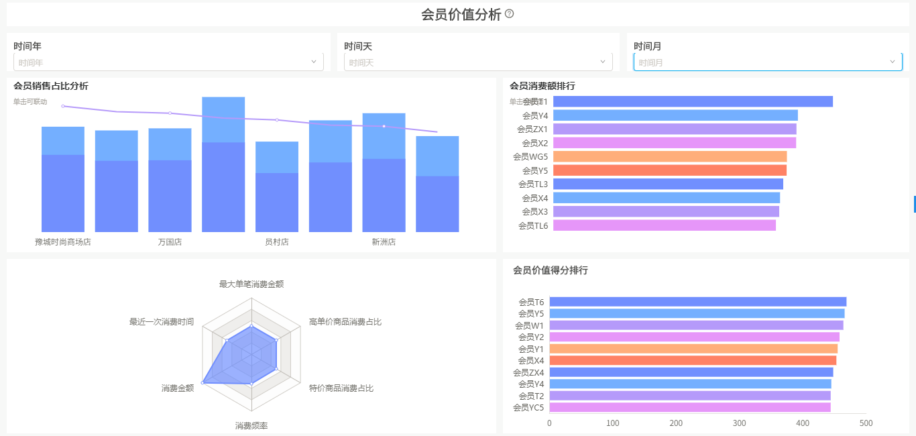This screenshot has width=916, height=436.
Task: Click the 最大单笔消费金额 radar label
Action: (251, 284)
